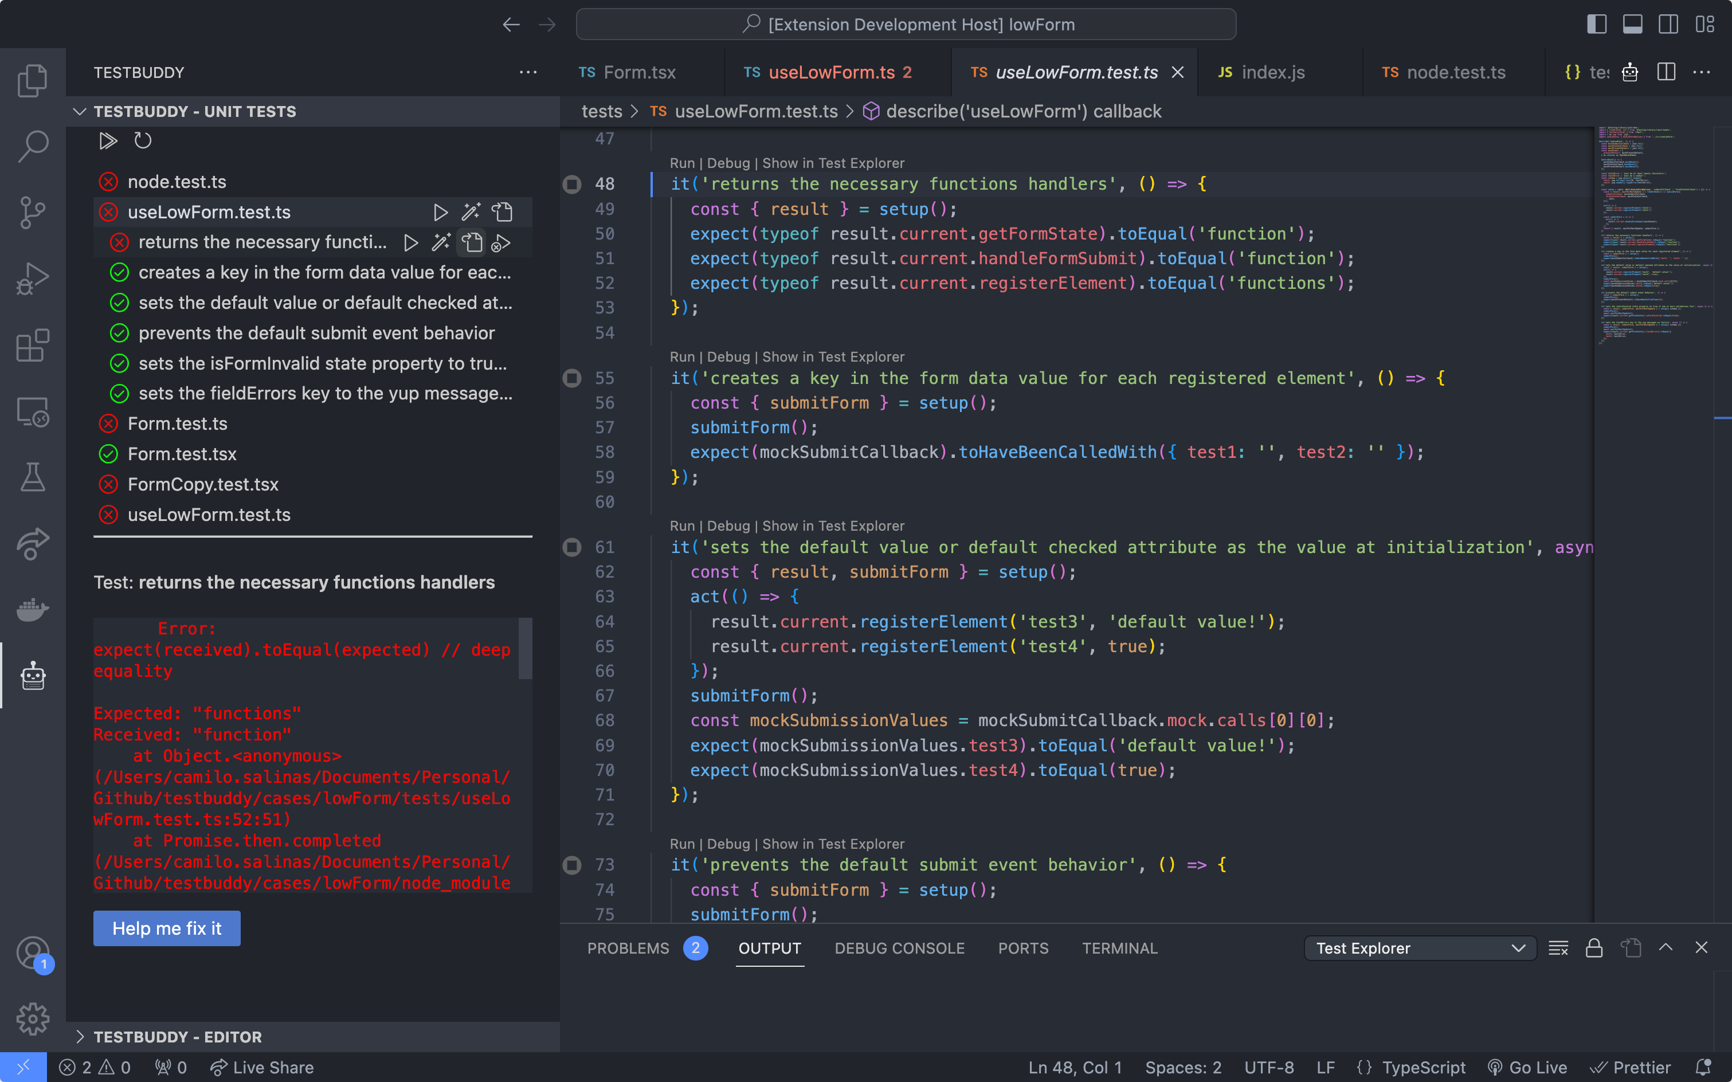Screen dimensions: 1732x1082
Task: Click magic wand on 'returns the necessary functi...' row
Action: tap(441, 242)
